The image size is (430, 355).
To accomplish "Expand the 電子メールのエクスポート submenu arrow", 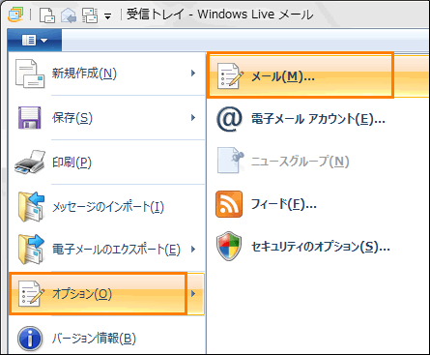I will point(193,250).
